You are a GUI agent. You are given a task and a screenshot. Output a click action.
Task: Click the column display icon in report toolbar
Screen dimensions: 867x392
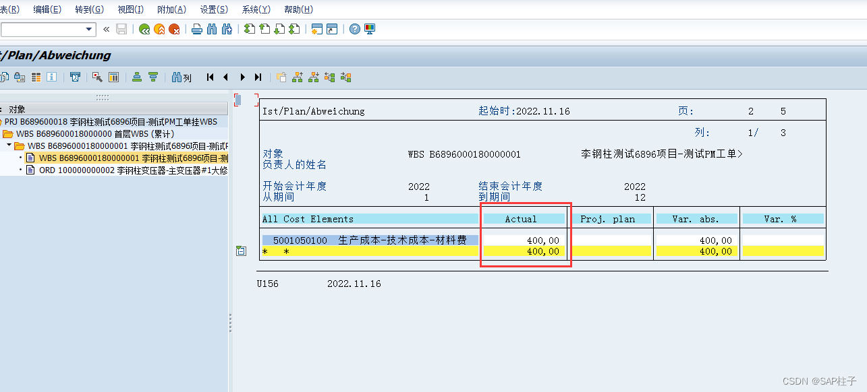(x=114, y=77)
